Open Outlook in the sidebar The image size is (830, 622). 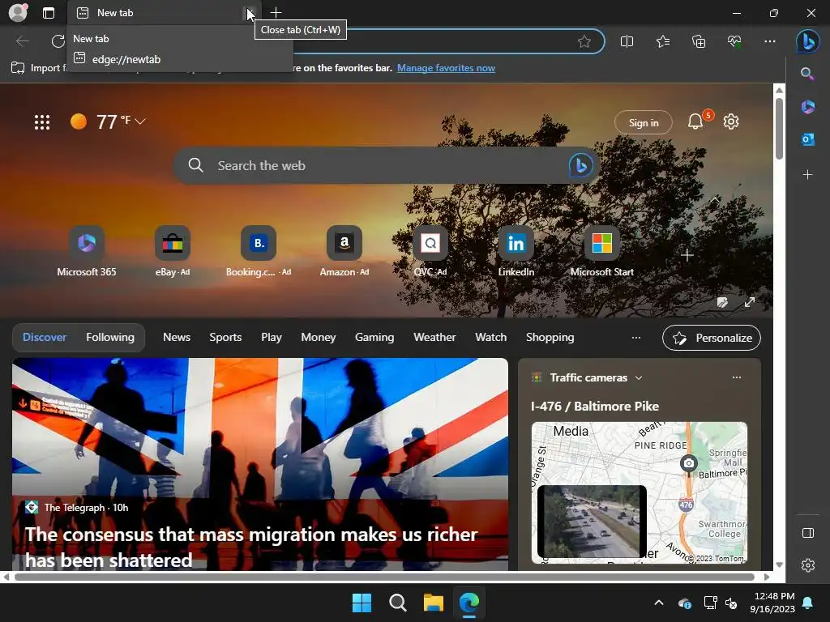pyautogui.click(x=808, y=139)
